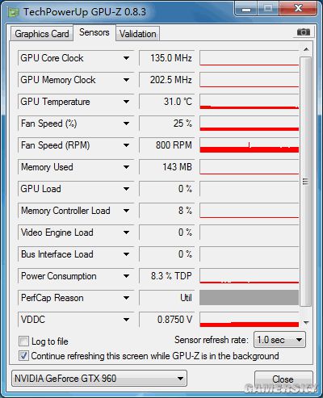Open NVIDIA GeForce GTX 960 device selector
The width and height of the screenshot is (323, 398).
[99, 379]
